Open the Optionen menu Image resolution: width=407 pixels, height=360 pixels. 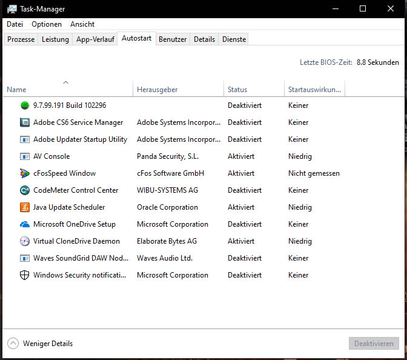47,24
